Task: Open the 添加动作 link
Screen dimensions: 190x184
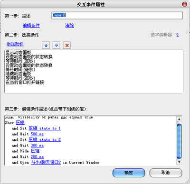Action: point(15,44)
